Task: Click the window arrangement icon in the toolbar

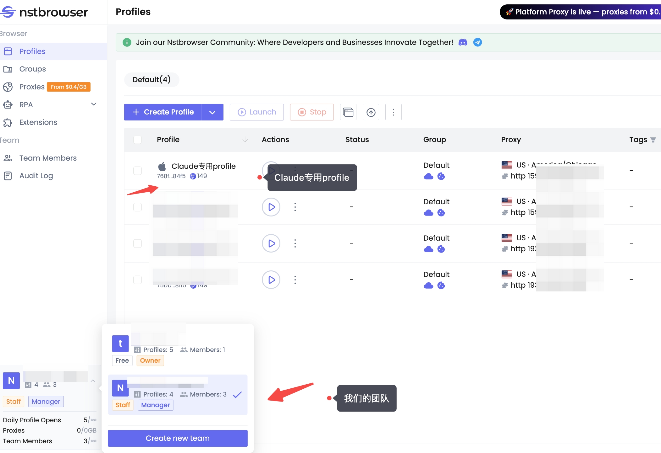Action: 348,112
